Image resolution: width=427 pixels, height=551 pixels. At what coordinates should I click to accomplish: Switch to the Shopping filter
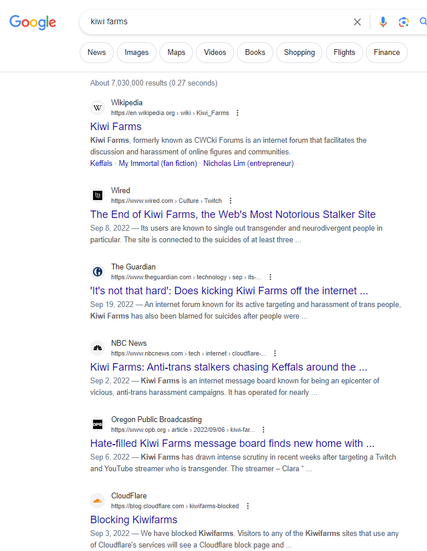299,53
